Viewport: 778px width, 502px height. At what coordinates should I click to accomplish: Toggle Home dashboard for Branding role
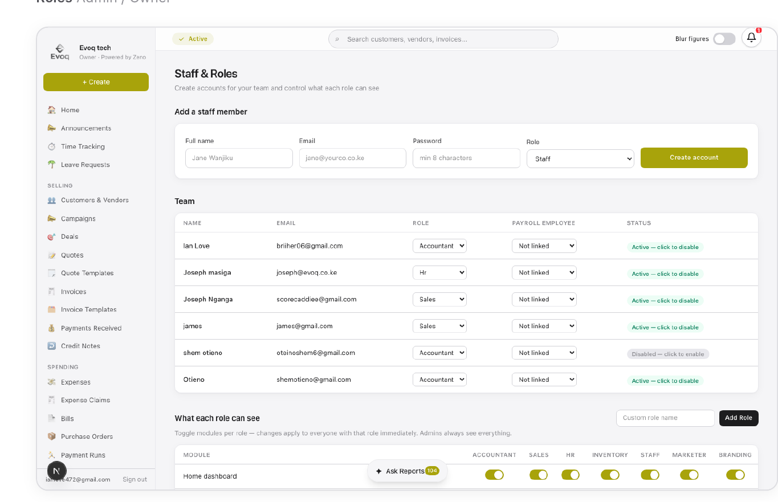click(735, 475)
